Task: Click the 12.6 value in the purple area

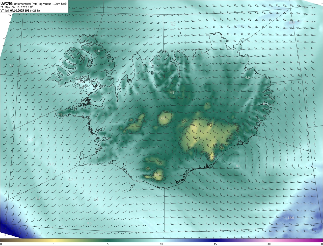Action: [291, 218]
